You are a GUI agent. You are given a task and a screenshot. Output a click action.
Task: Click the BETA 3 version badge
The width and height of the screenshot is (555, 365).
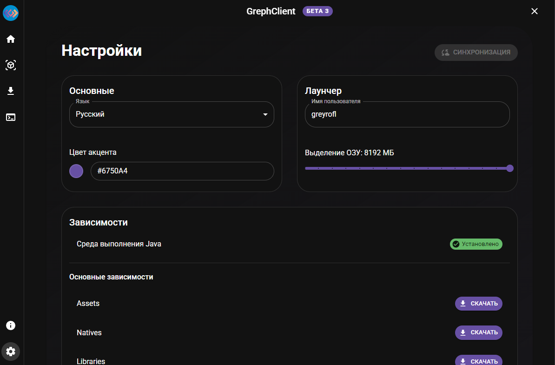pyautogui.click(x=317, y=11)
